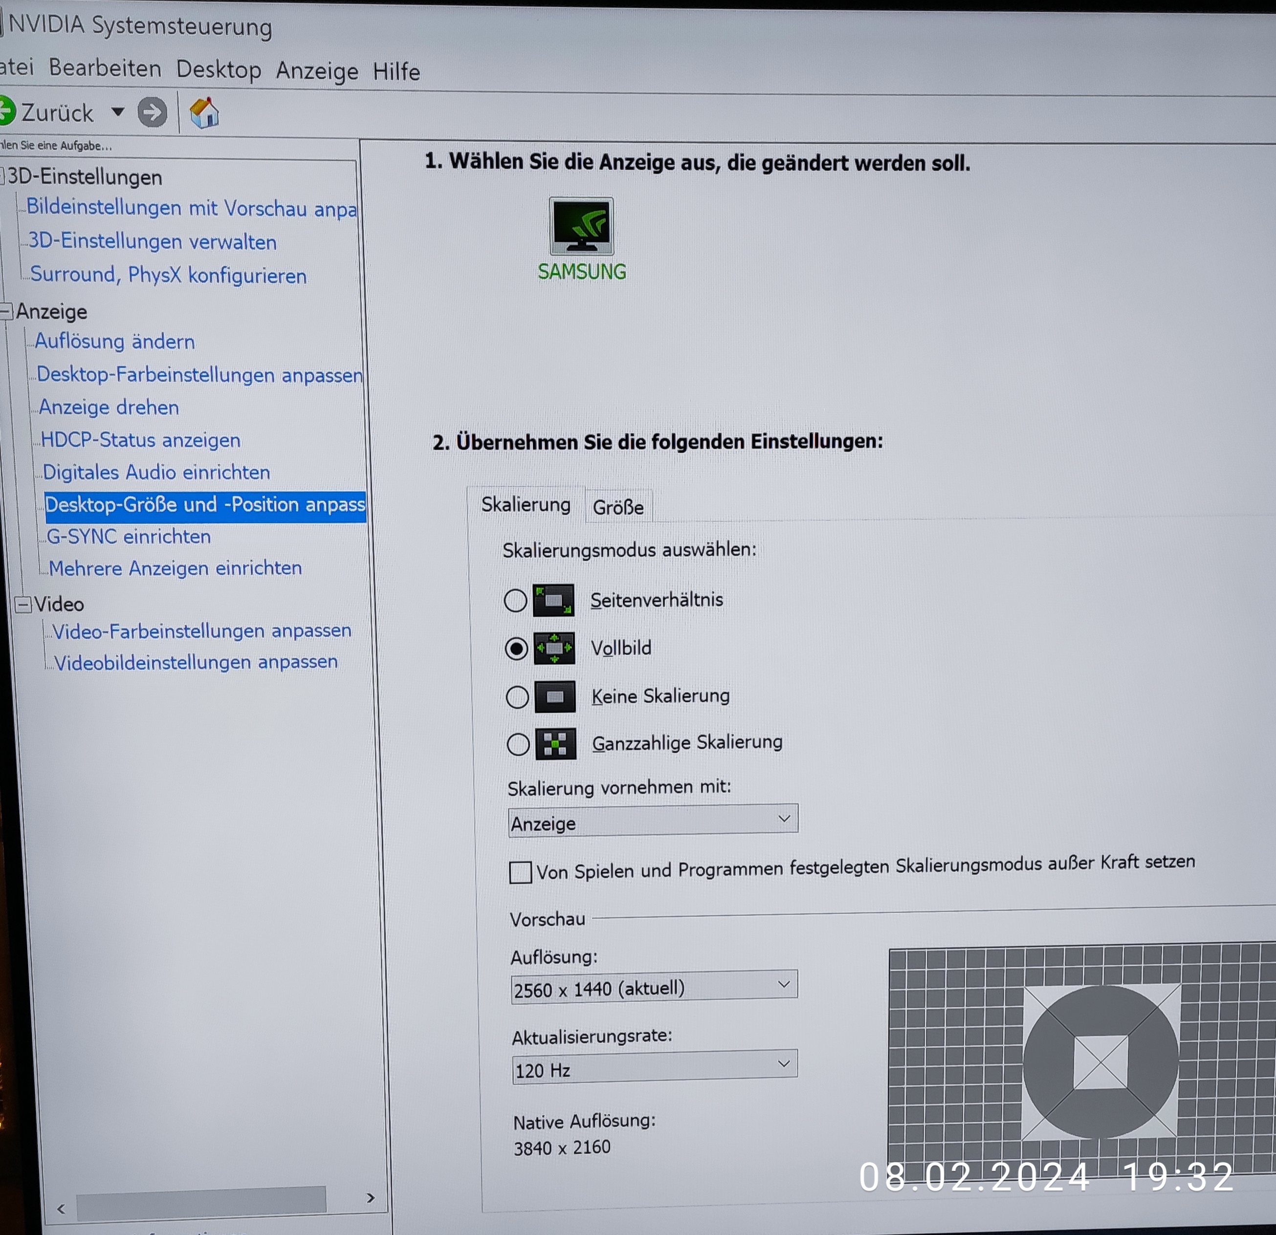
Task: Switch to the Größe tab
Action: pos(618,507)
